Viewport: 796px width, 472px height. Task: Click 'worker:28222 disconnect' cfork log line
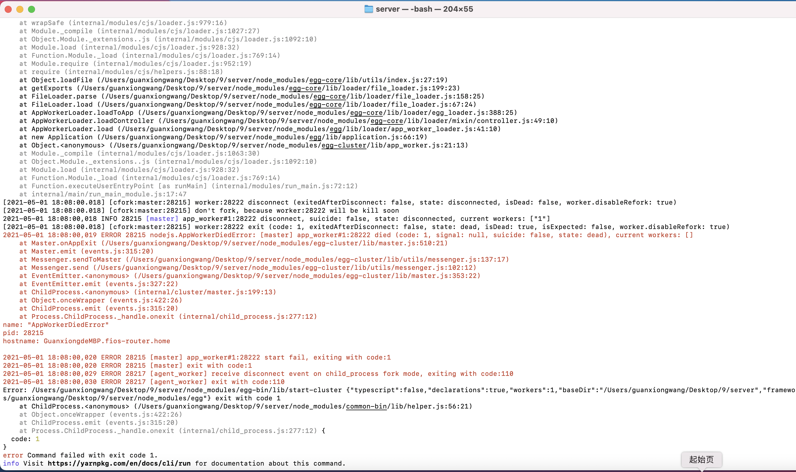coord(340,202)
